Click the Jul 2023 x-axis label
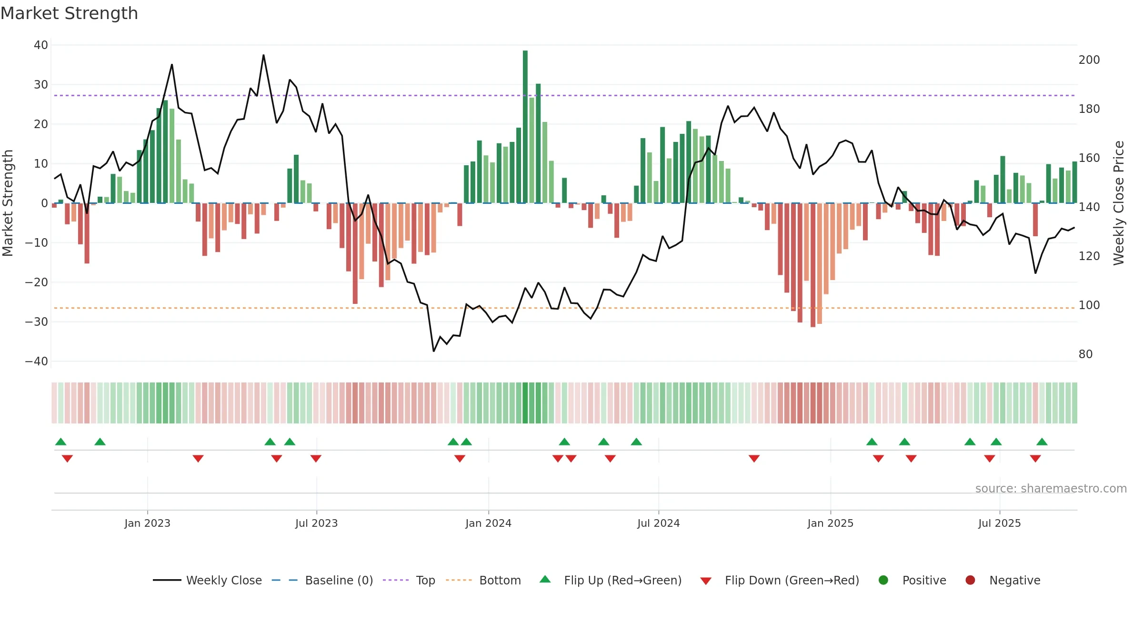Screen dimensions: 1143x643 pos(317,523)
